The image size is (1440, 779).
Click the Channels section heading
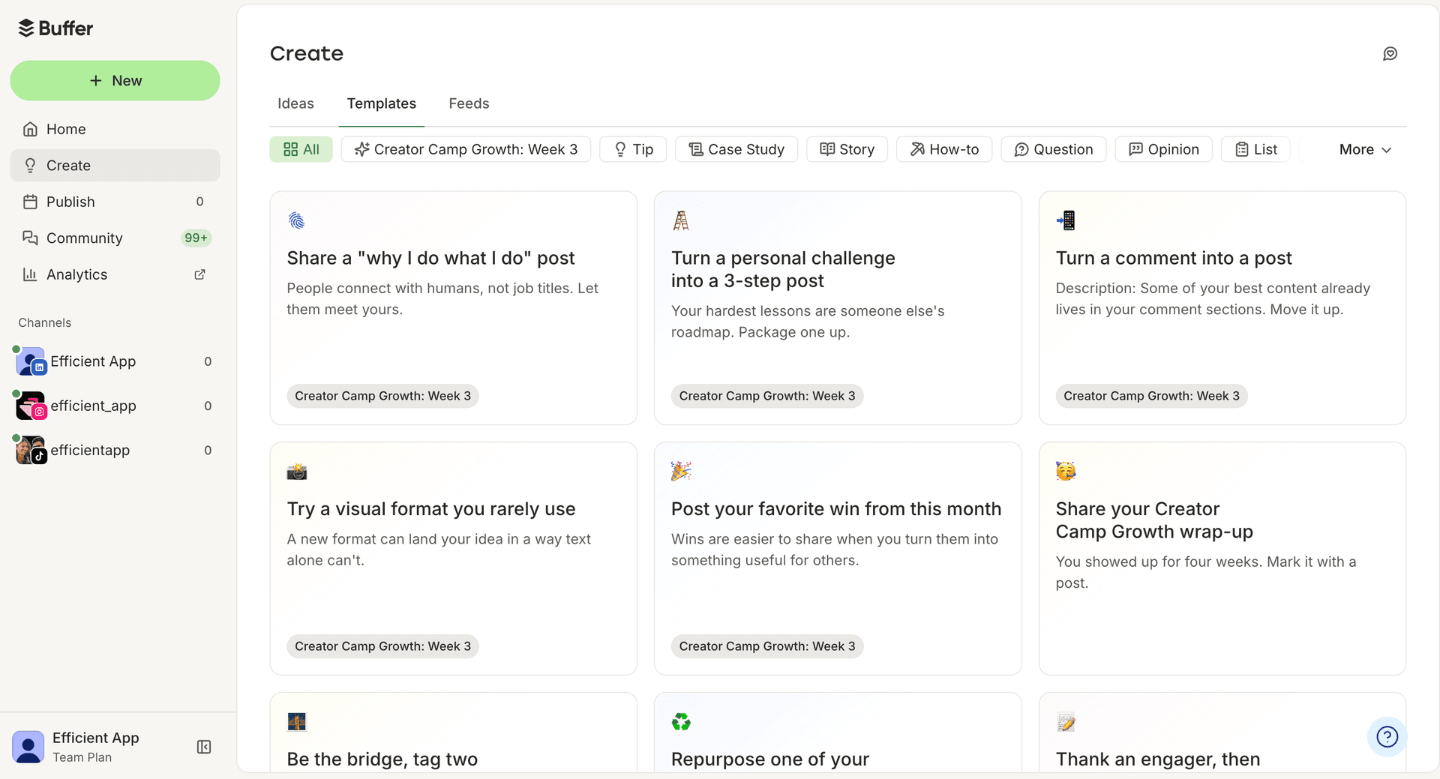(45, 323)
